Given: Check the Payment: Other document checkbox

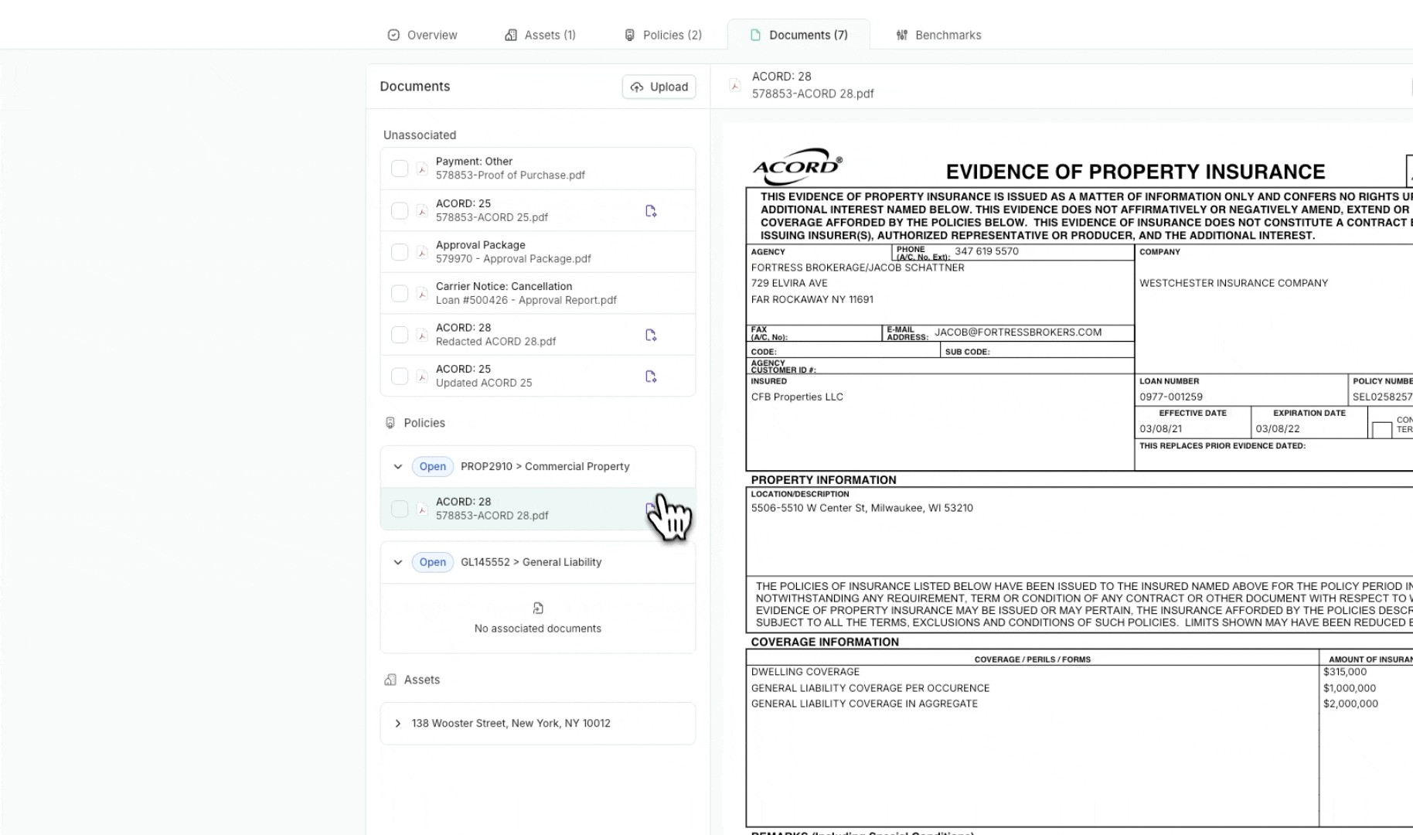Looking at the screenshot, I should (400, 169).
